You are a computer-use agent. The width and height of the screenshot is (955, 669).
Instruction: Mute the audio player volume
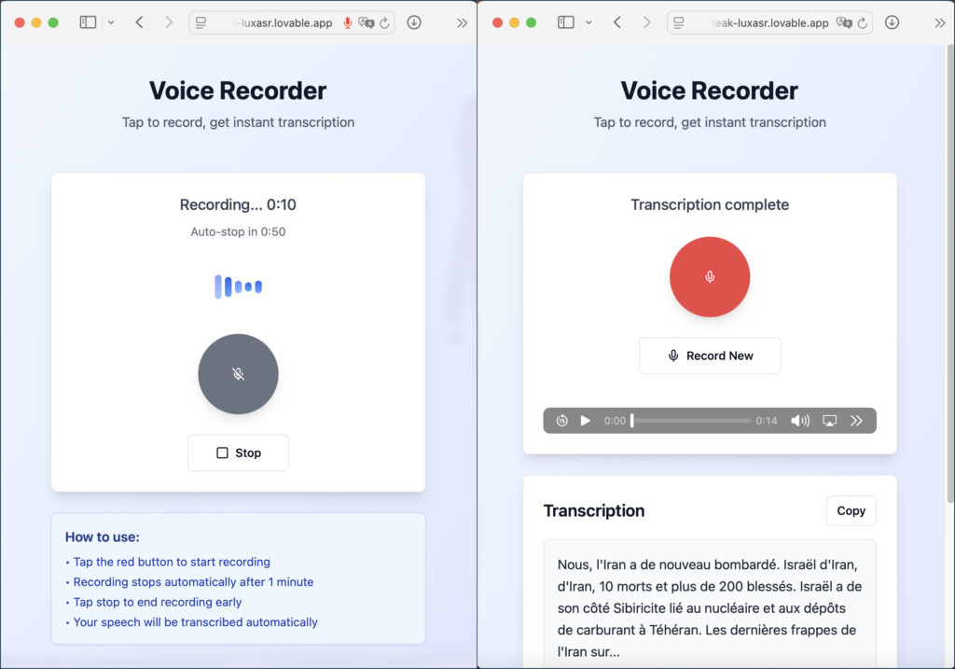point(800,421)
